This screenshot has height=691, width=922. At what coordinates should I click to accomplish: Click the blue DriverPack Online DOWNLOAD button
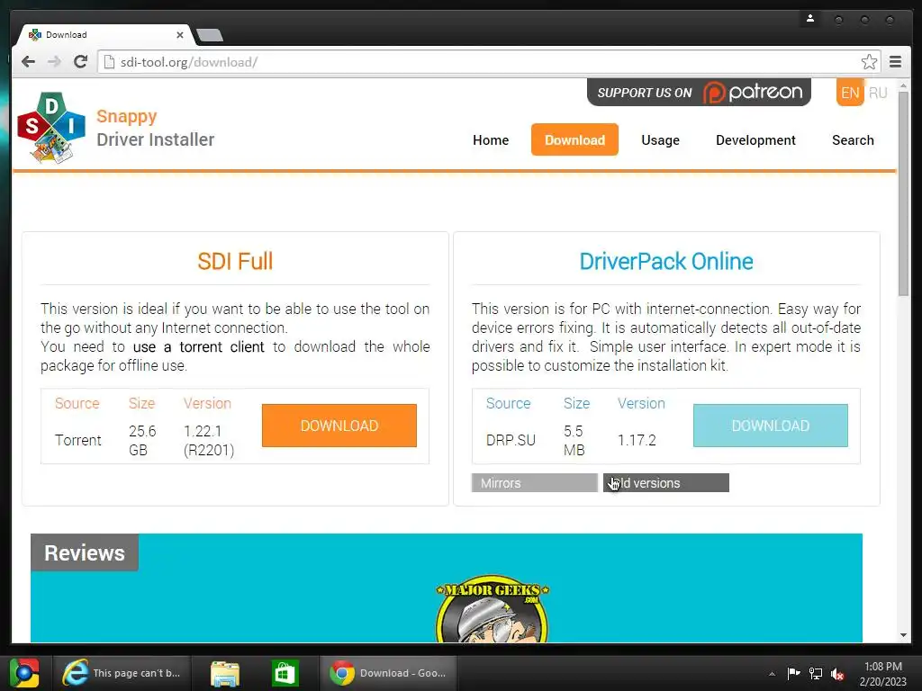(x=771, y=426)
